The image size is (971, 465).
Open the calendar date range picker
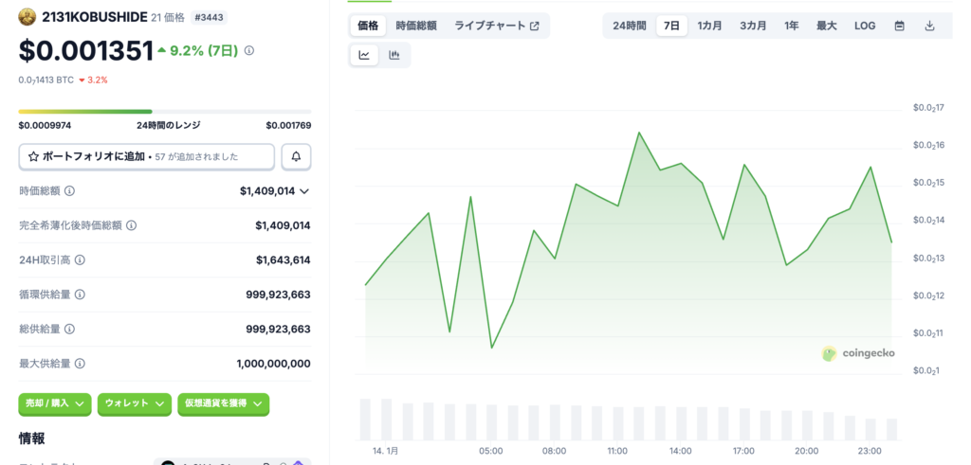(899, 26)
